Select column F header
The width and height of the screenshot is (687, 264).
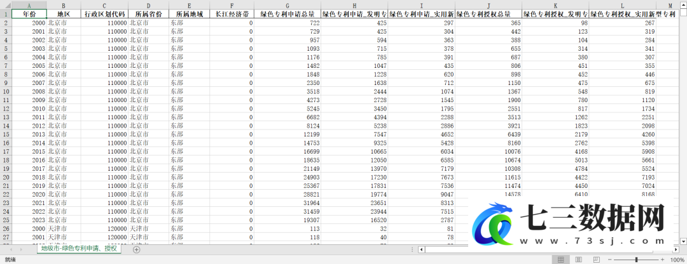232,6
